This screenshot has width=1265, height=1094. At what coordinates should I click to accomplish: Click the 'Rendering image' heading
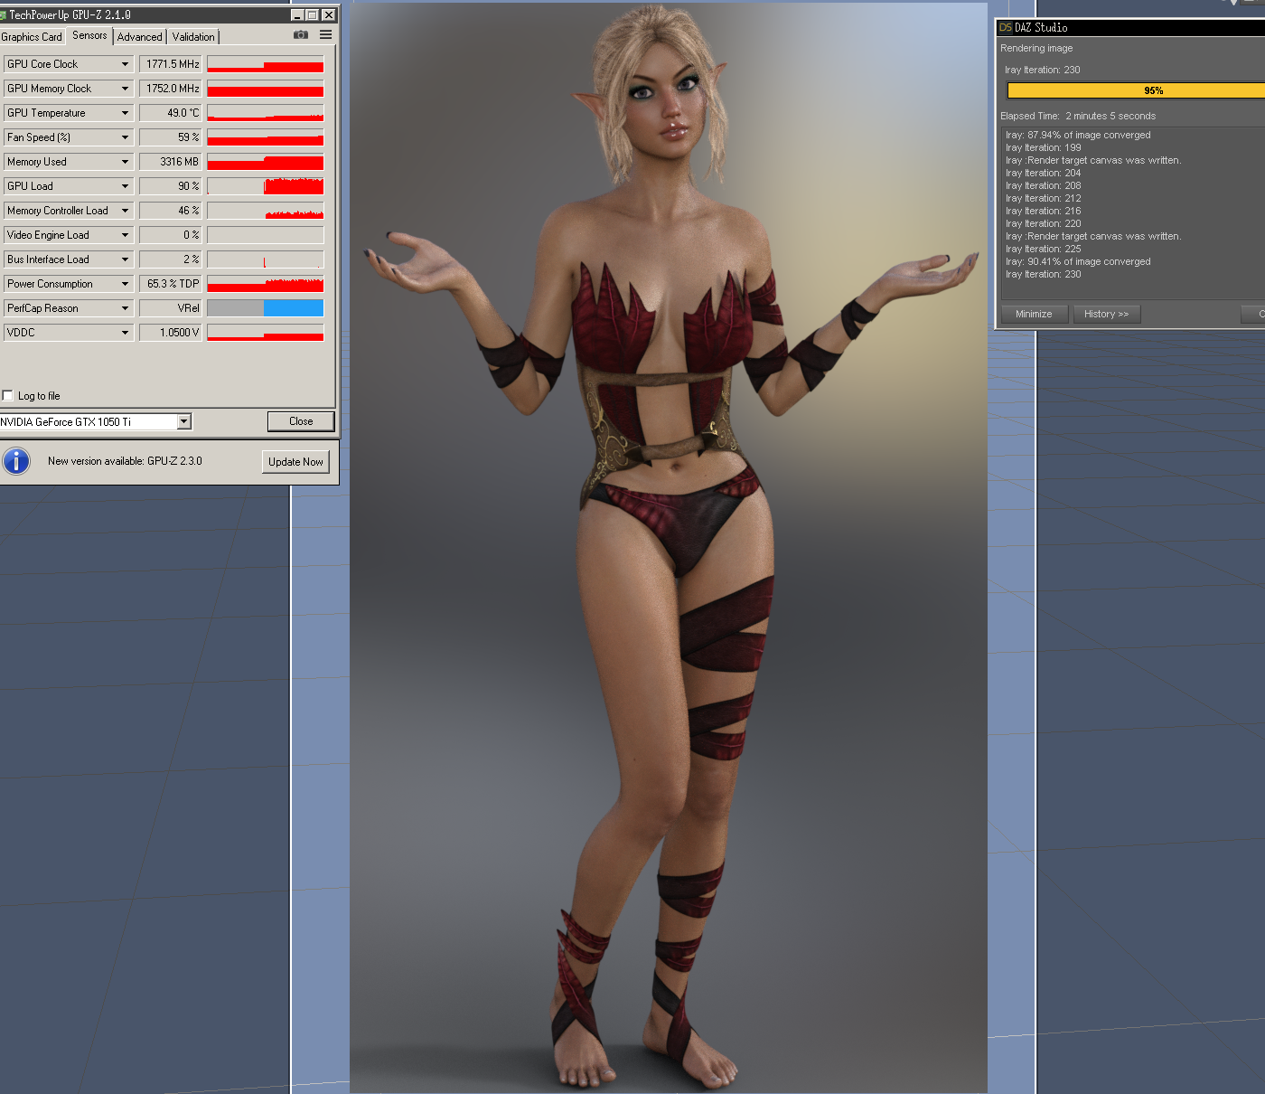(1036, 49)
